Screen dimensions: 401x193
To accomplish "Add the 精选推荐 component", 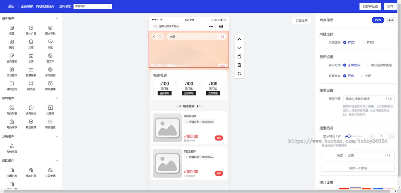I will point(31,124).
